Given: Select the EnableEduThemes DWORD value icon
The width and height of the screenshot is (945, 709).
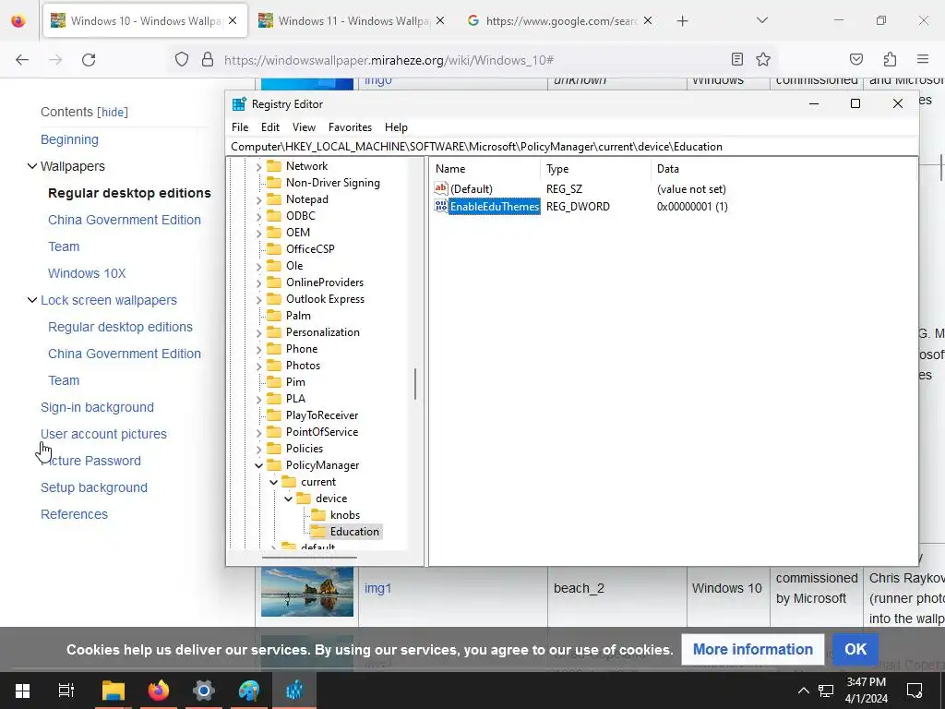Looking at the screenshot, I should point(441,206).
